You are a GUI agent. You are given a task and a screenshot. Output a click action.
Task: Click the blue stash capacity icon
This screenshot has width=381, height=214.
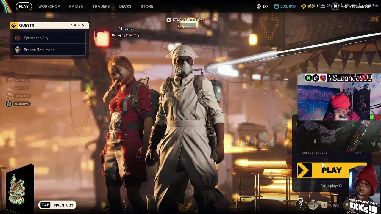(276, 6)
